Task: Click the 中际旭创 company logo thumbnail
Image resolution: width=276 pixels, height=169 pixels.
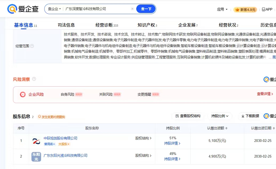Action: click(x=36, y=141)
